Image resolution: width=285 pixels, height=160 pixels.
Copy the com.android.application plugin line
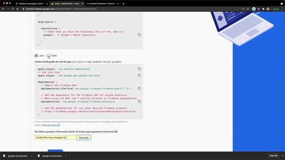coord(139,69)
